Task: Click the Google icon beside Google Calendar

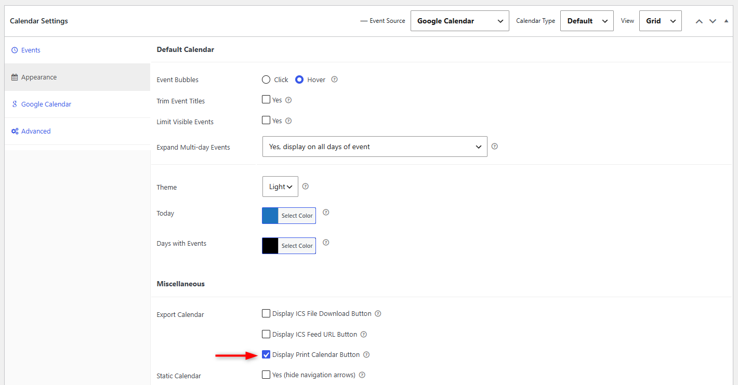Action: coord(15,104)
